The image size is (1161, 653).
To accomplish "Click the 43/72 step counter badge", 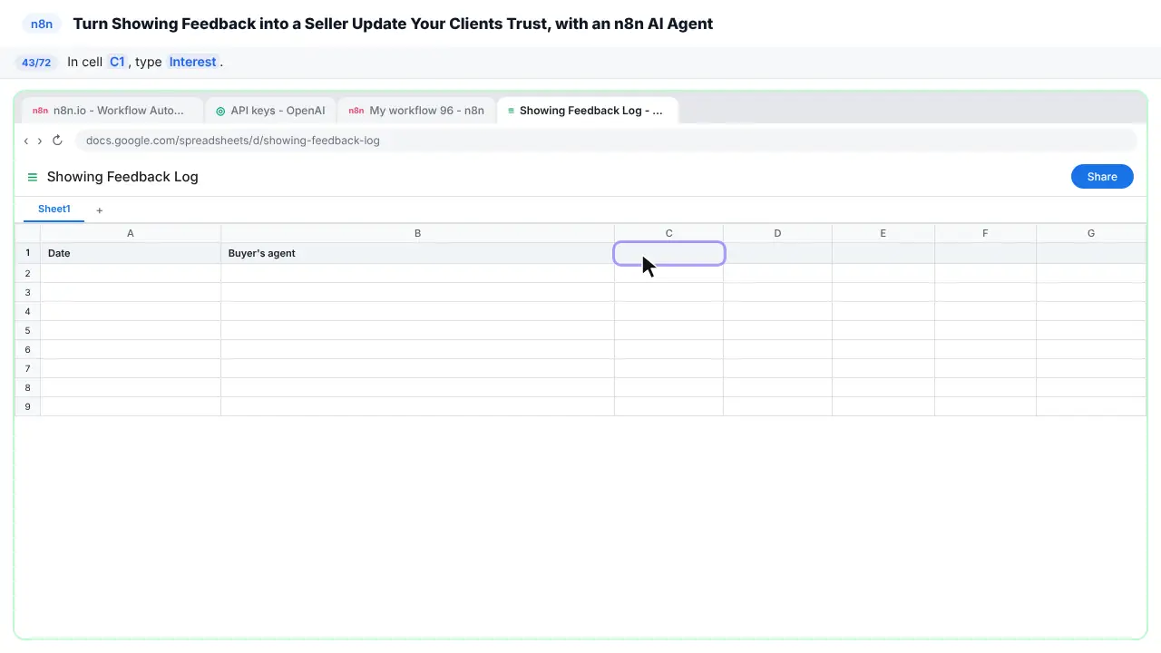I will pos(36,63).
